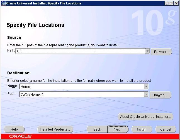Click the 'Specify File Locations' heading
180x140 pixels.
[x=35, y=25]
